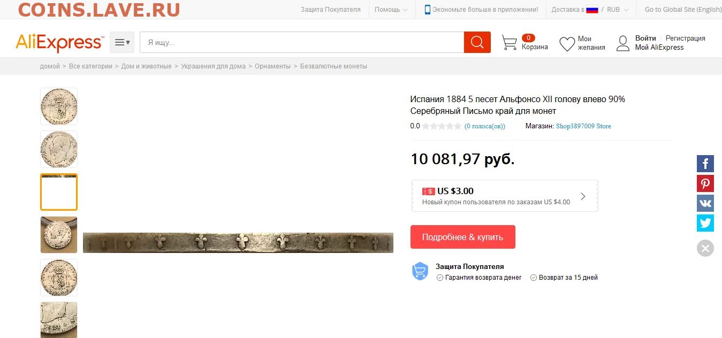
Task: Select the first coin reverse thumbnail
Action: [59, 106]
